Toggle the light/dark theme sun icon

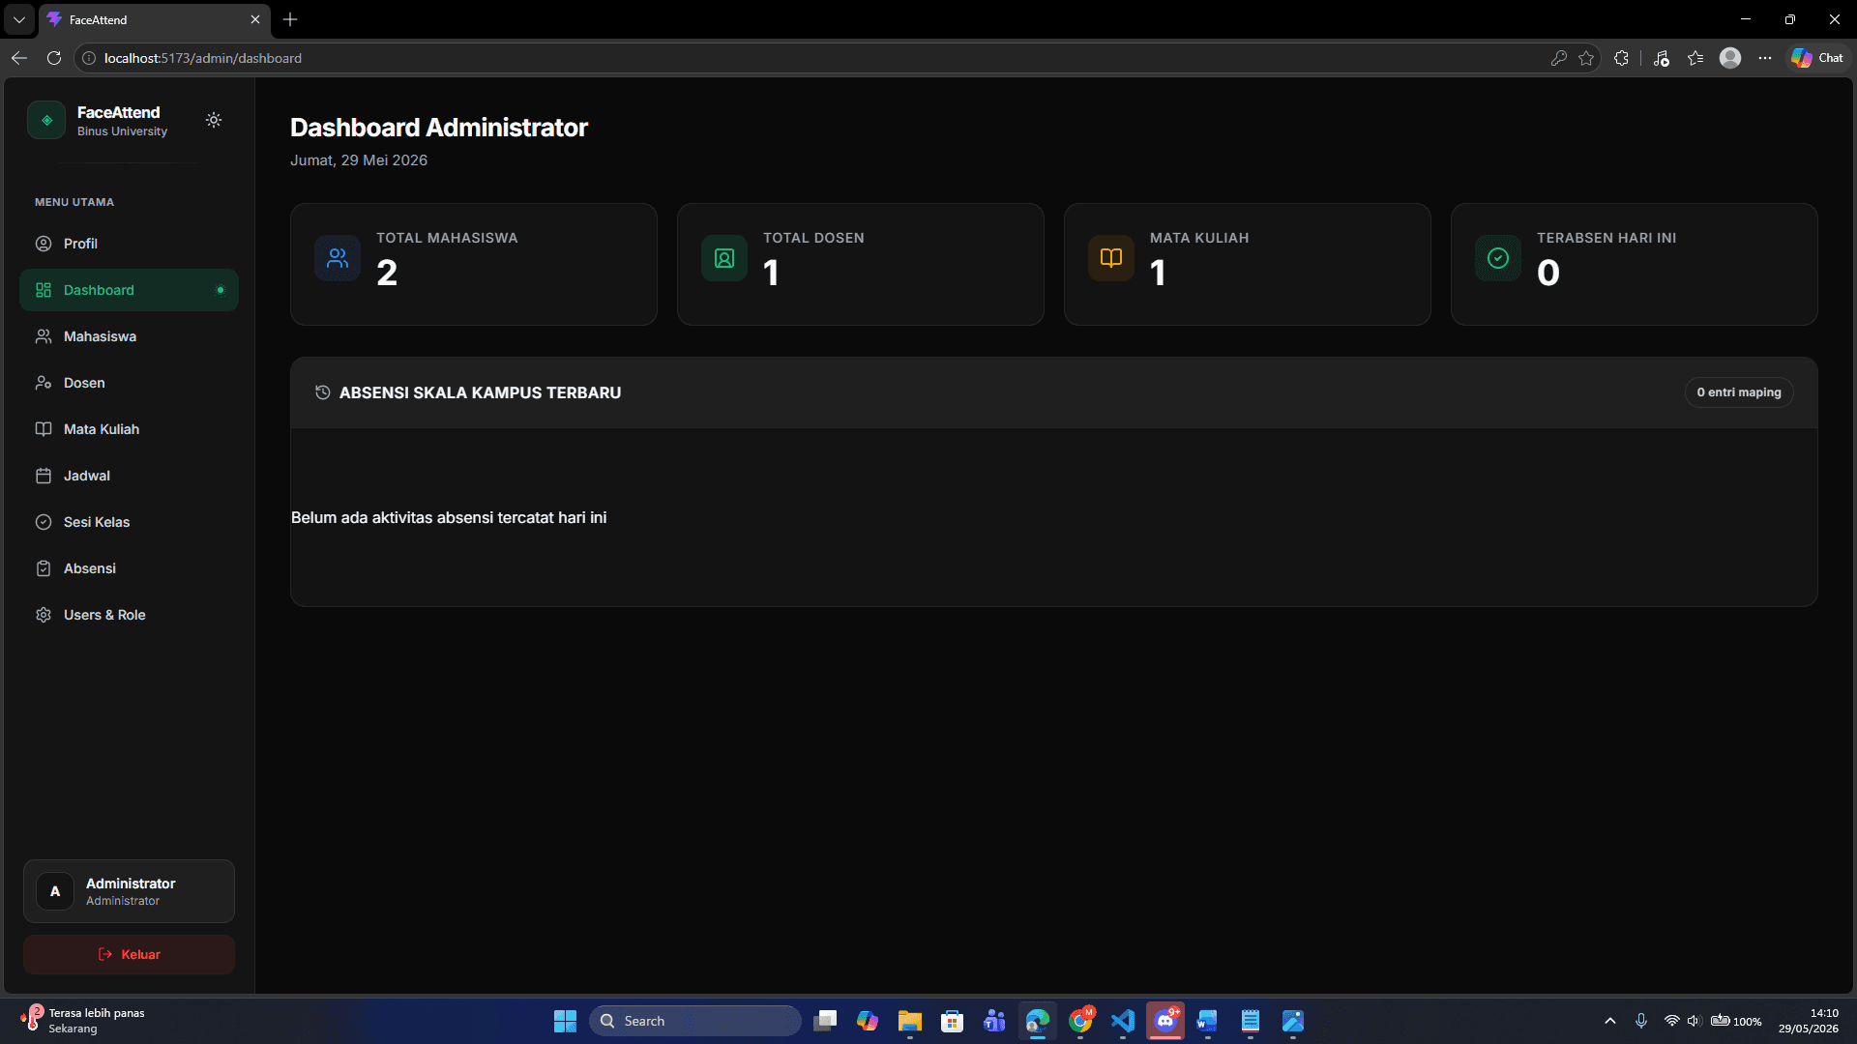(x=214, y=120)
